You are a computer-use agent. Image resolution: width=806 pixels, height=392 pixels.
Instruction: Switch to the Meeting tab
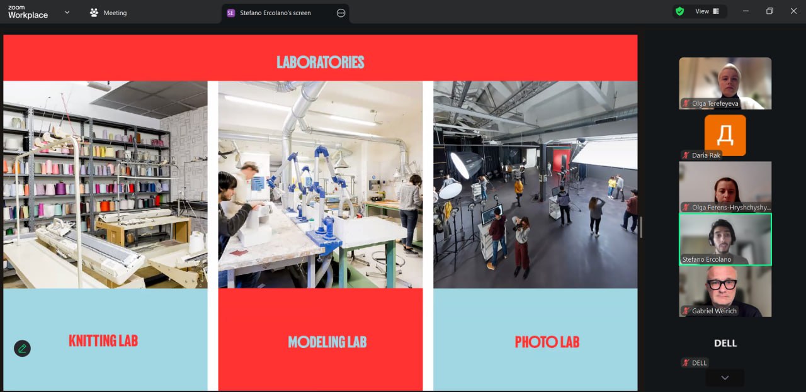click(108, 13)
